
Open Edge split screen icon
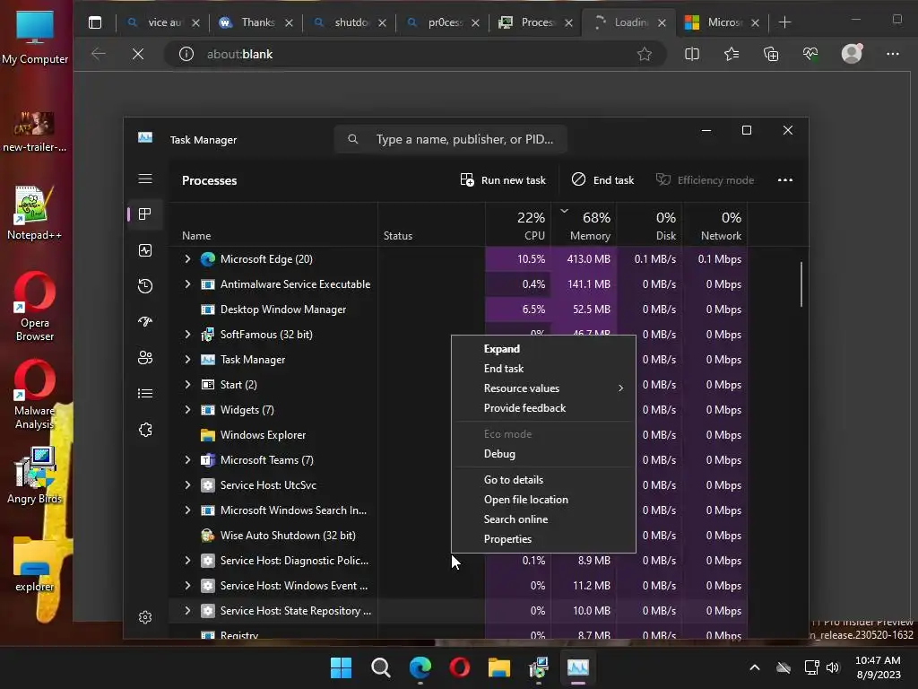tap(692, 54)
